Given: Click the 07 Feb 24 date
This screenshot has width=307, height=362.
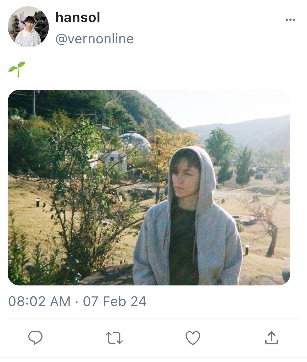Looking at the screenshot, I should [115, 301].
